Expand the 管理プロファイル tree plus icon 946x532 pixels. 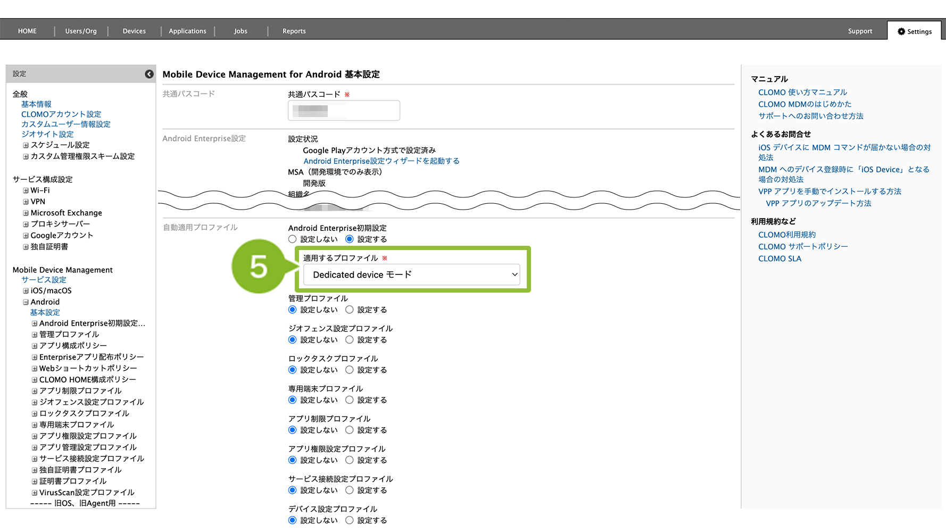(35, 335)
